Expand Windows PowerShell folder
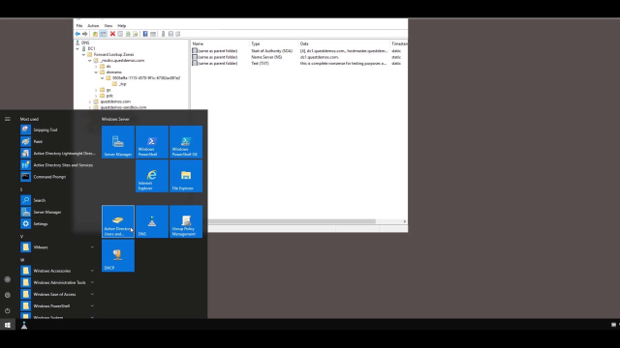The height and width of the screenshot is (348, 620). (x=92, y=305)
